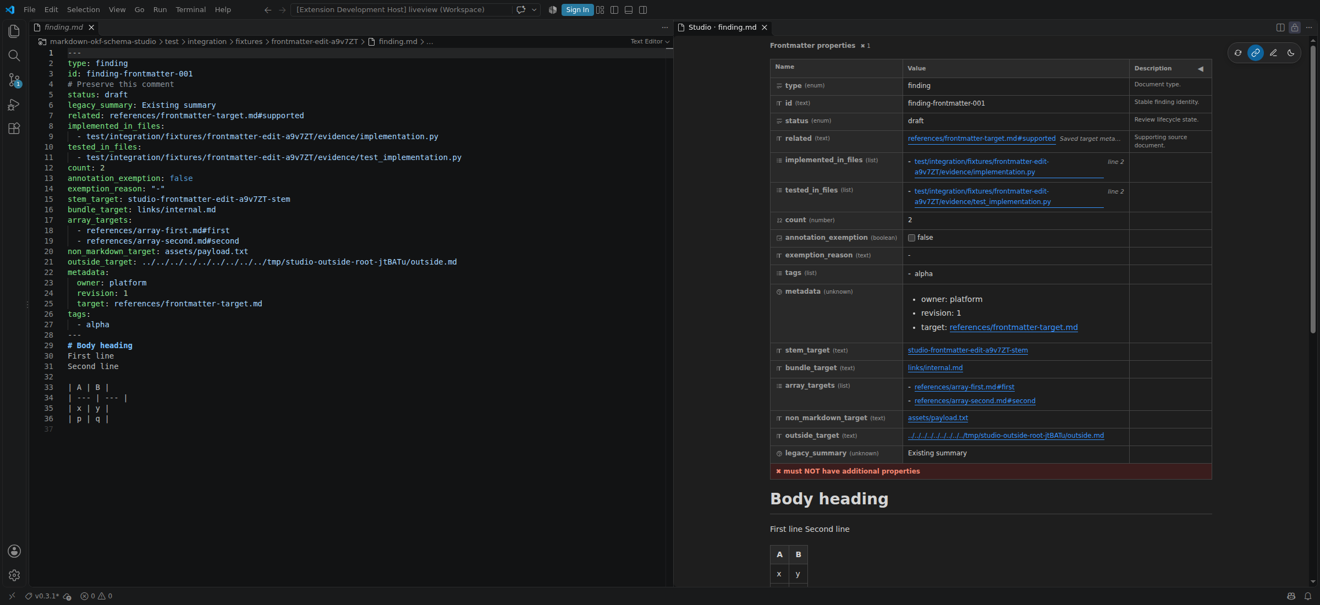
Task: Expand the chat dropdown chevron in title bar
Action: pyautogui.click(x=534, y=10)
